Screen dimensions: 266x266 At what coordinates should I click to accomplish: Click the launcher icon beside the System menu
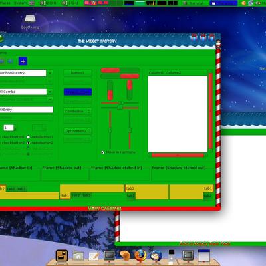coord(32,3)
